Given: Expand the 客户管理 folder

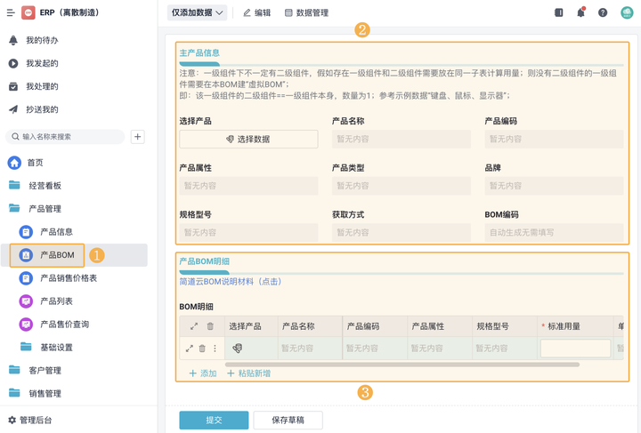Looking at the screenshot, I should pyautogui.click(x=44, y=370).
